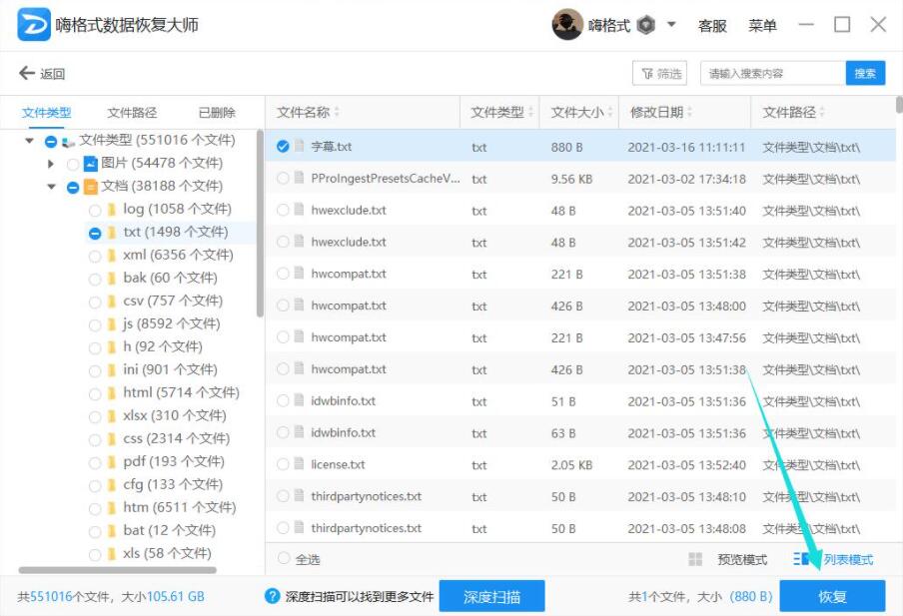Check the 图片 category checkbox
Image resolution: width=903 pixels, height=616 pixels.
pyautogui.click(x=73, y=164)
